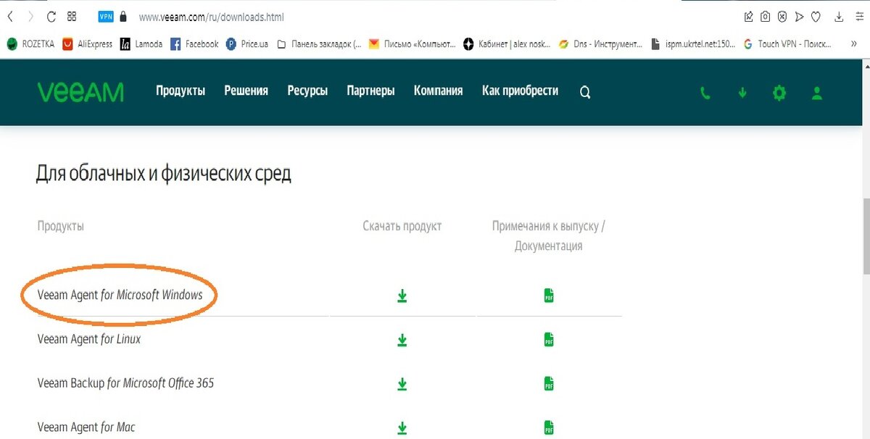Click the Примечания к выпуску / Документация header
Viewport: 870px width, 439px height.
(549, 235)
